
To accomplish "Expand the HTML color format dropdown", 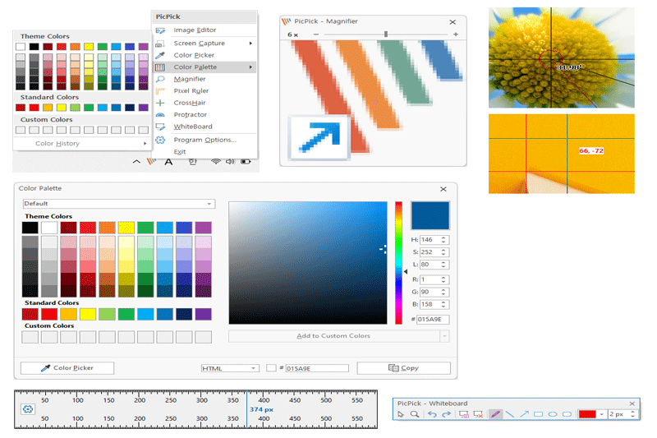I will pyautogui.click(x=229, y=368).
